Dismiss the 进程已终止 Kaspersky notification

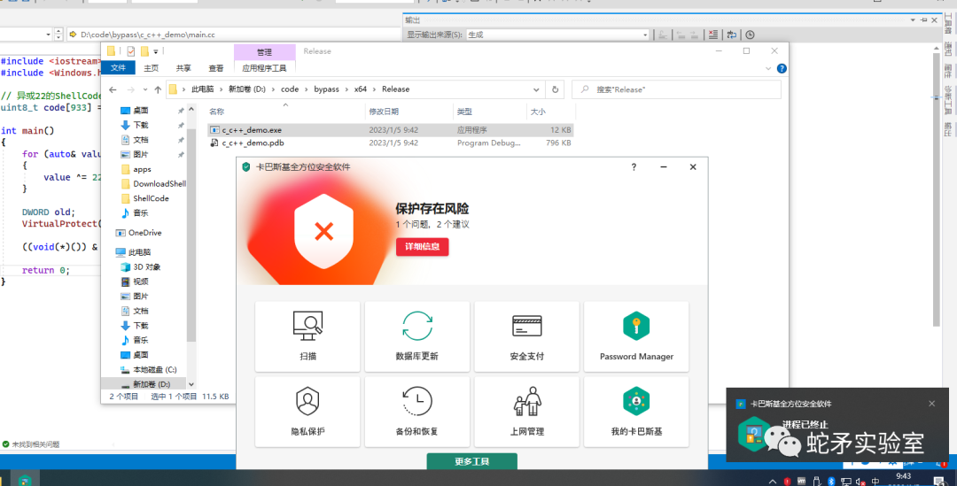pyautogui.click(x=931, y=404)
